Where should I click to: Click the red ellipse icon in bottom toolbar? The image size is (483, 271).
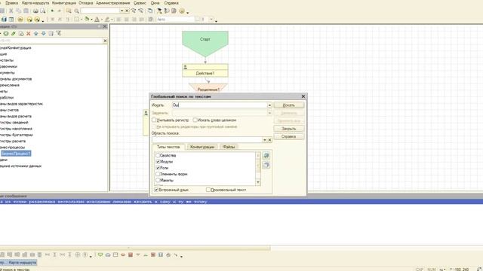pyautogui.click(x=123, y=254)
